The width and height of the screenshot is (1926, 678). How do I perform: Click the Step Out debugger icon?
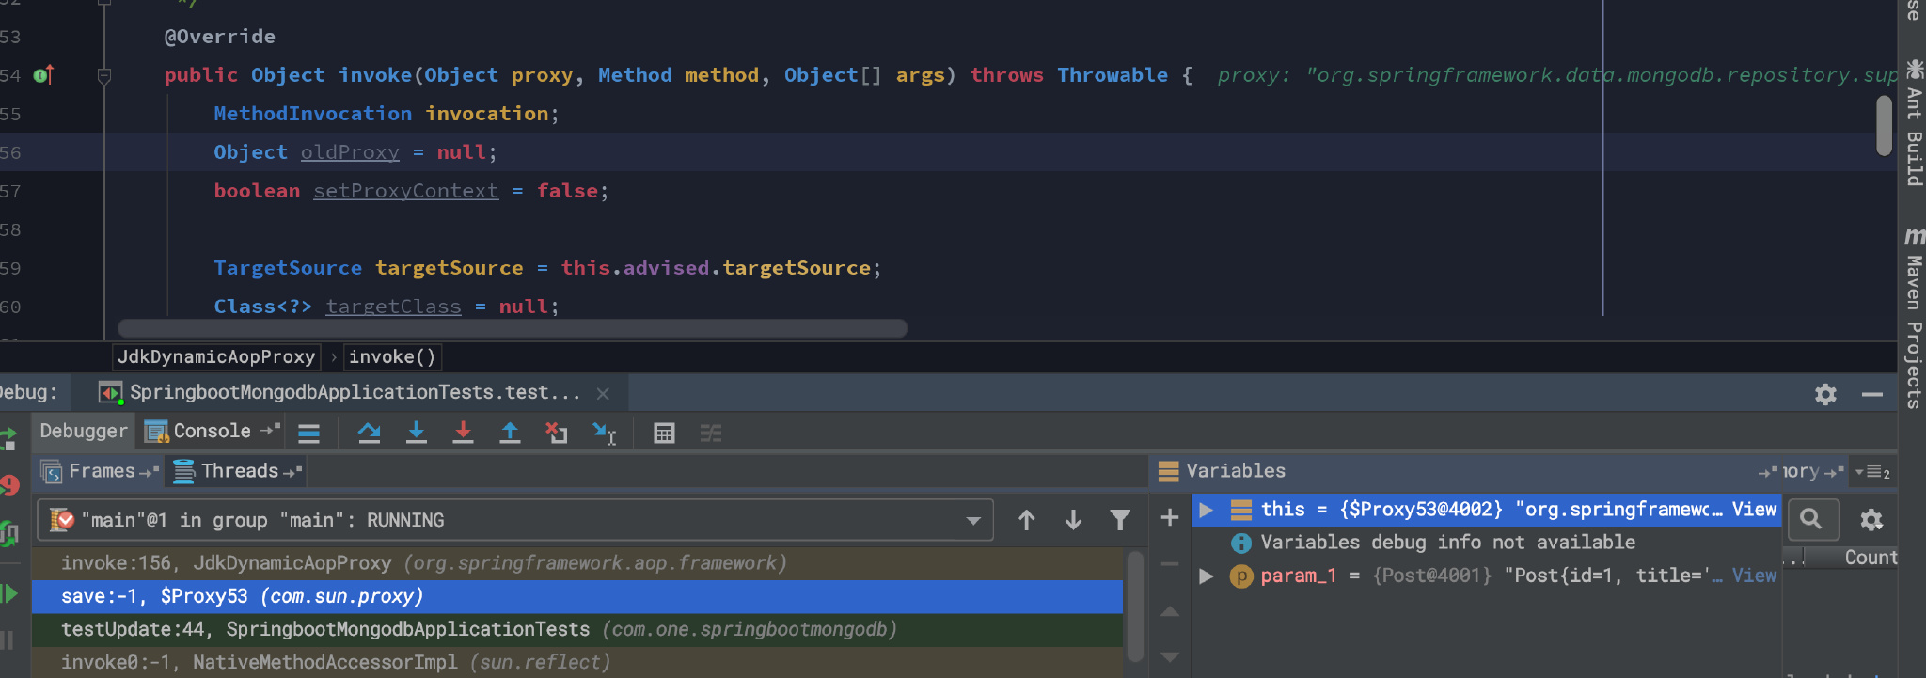coord(510,433)
